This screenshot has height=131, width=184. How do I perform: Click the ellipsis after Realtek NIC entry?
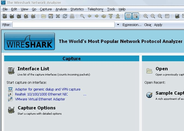click(85, 95)
